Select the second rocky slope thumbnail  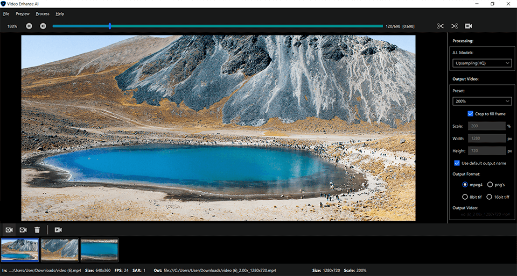tap(60, 250)
